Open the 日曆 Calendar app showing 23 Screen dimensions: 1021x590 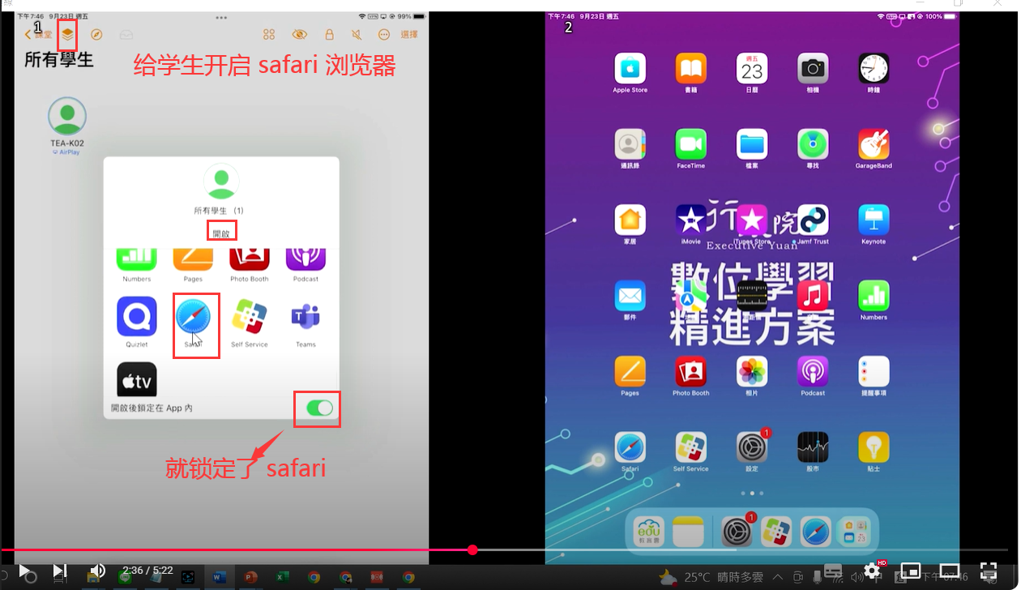[752, 68]
